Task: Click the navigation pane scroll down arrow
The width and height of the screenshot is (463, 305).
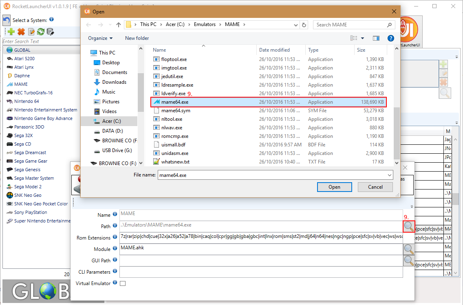Action: 141,163
